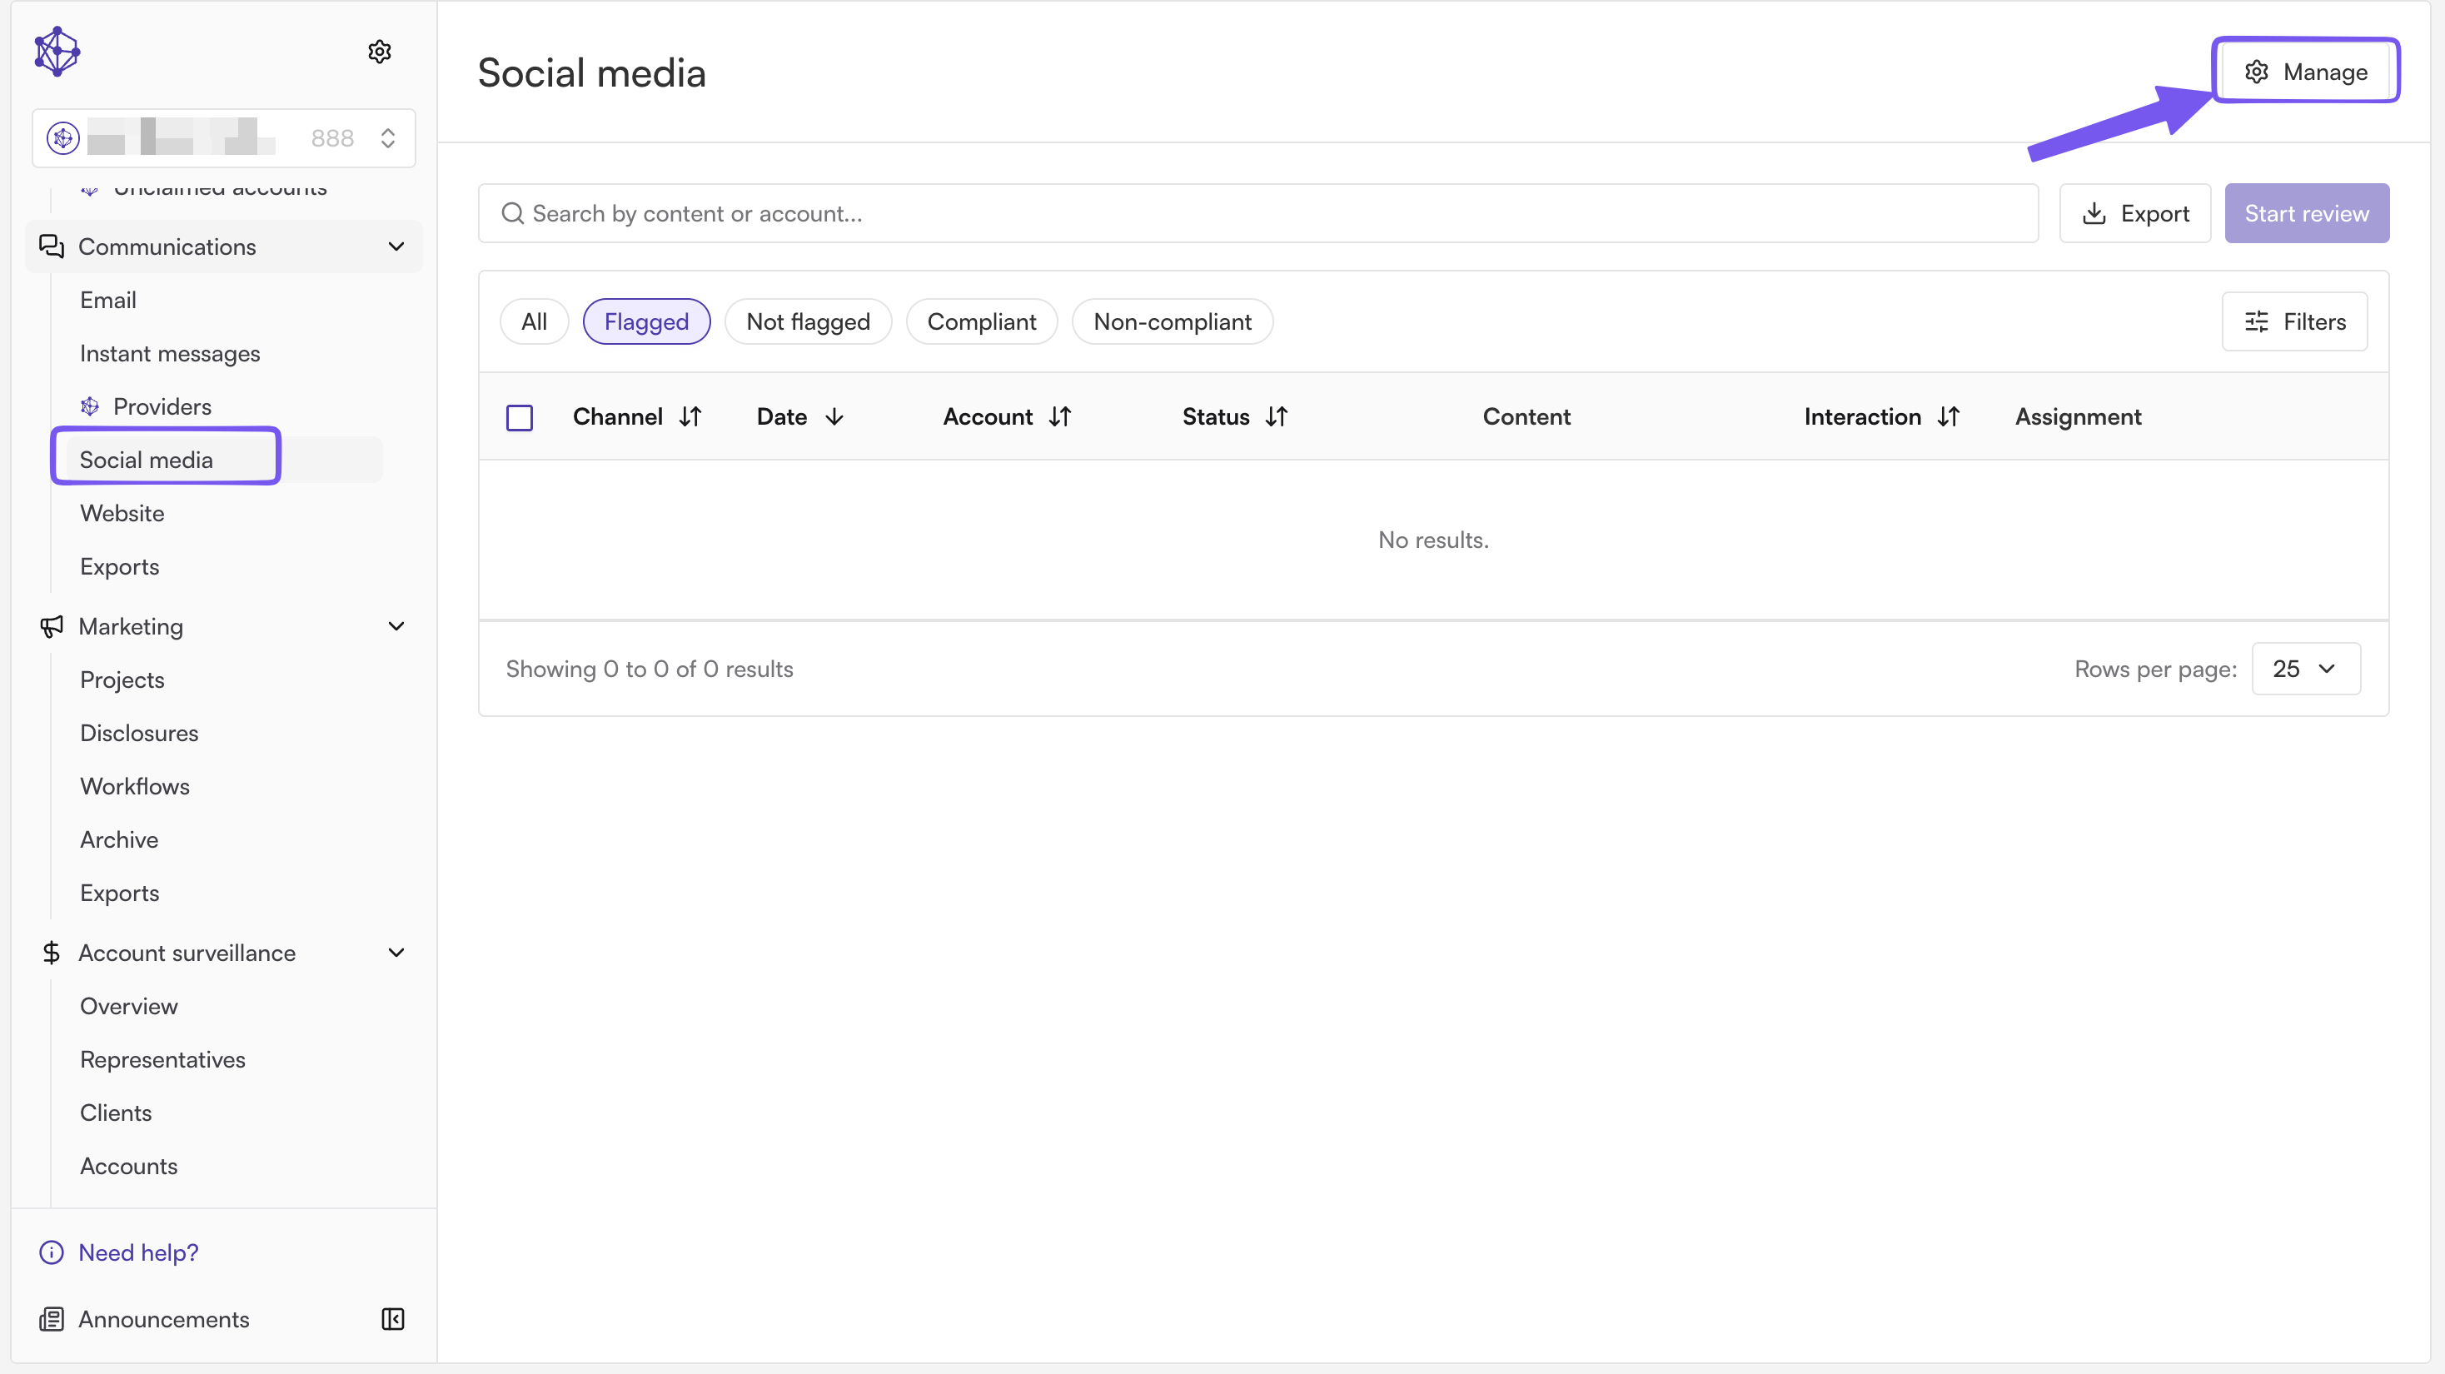This screenshot has width=2445, height=1374.
Task: Open the organization switcher dropdown
Action: [224, 138]
